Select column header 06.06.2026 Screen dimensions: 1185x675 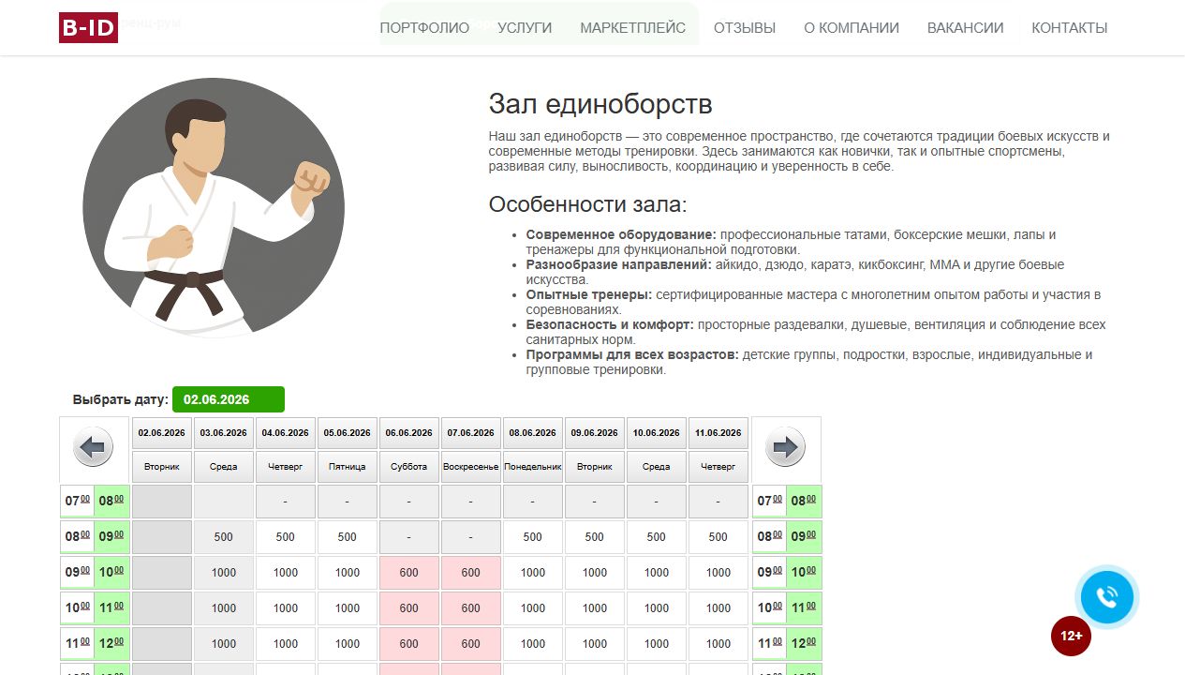pyautogui.click(x=409, y=433)
